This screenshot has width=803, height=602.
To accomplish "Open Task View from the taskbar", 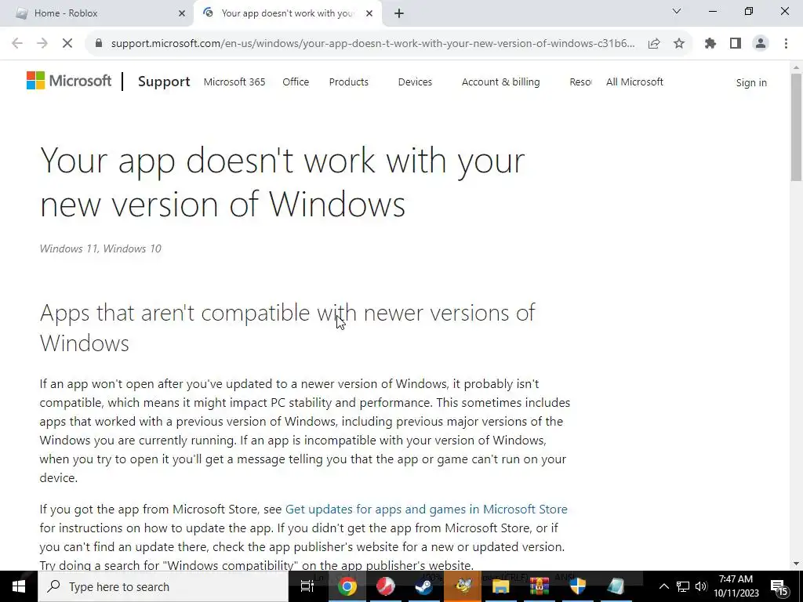I will click(307, 586).
